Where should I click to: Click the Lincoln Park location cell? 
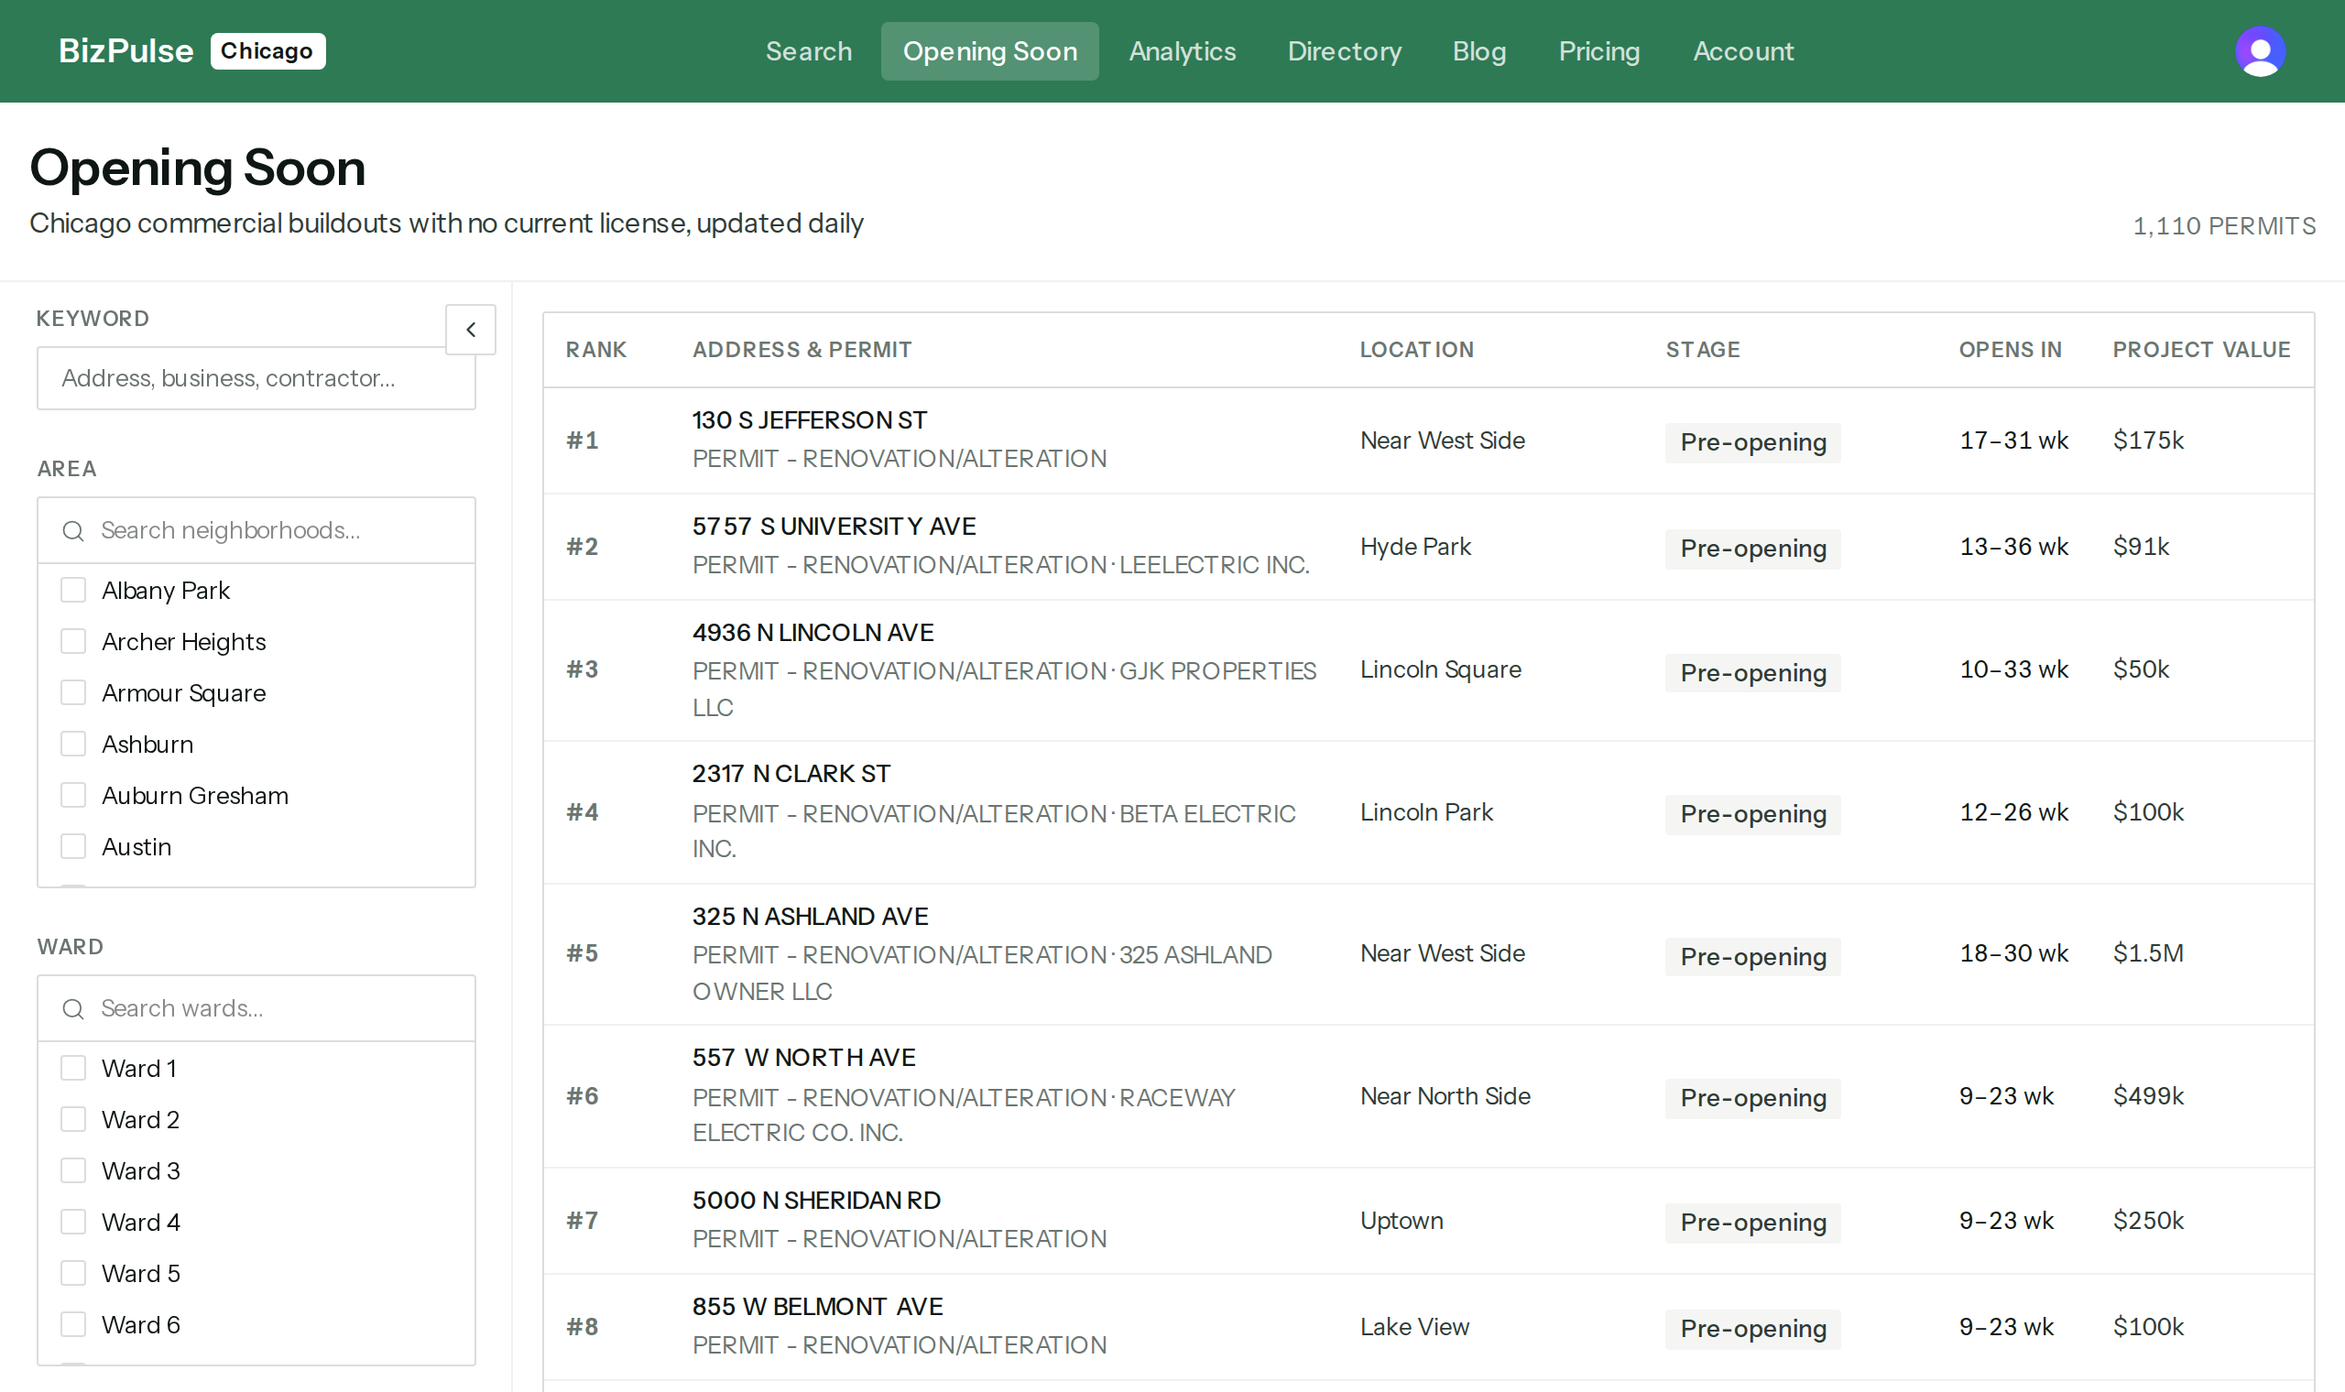coord(1427,812)
